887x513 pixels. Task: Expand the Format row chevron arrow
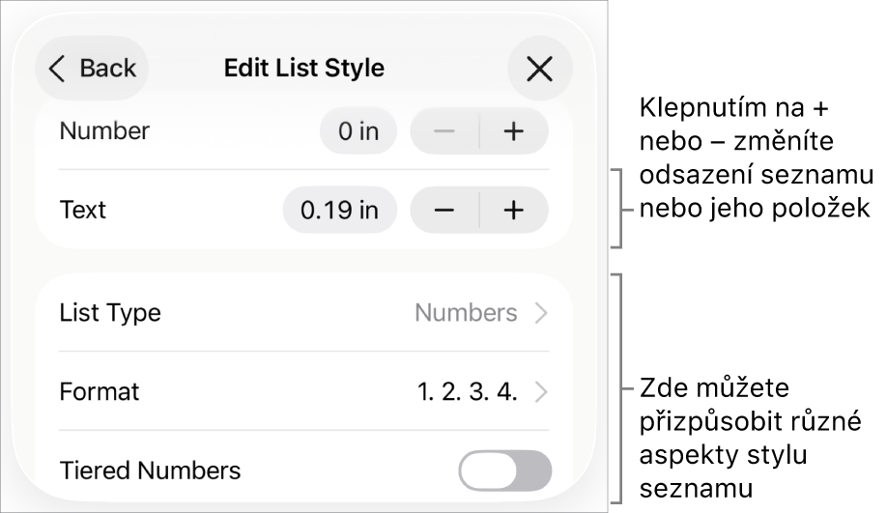pos(541,392)
